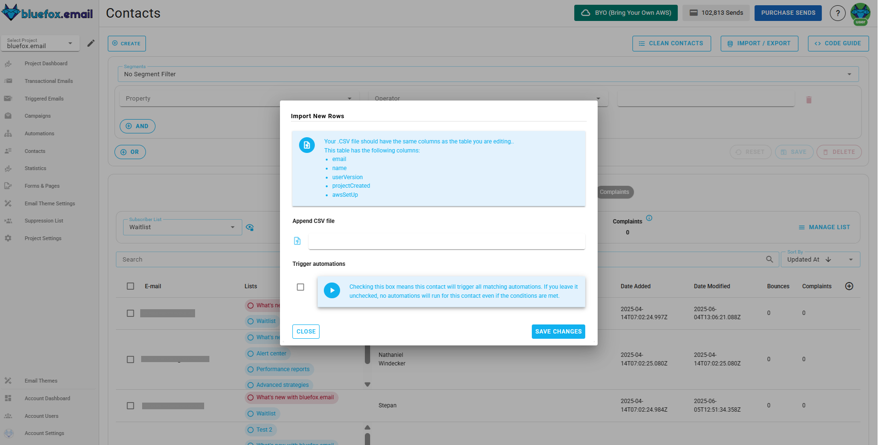
Task: Click the trash icon to delete the filter row
Action: 808,99
